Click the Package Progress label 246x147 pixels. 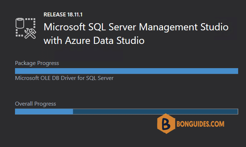37,63
